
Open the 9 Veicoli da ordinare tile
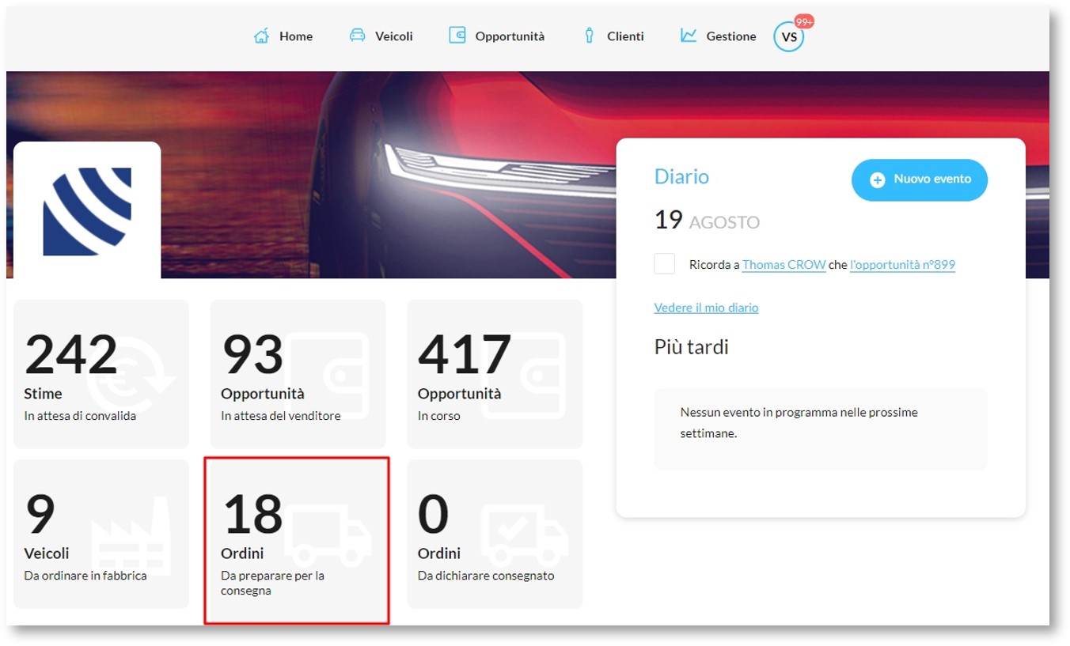(101, 534)
